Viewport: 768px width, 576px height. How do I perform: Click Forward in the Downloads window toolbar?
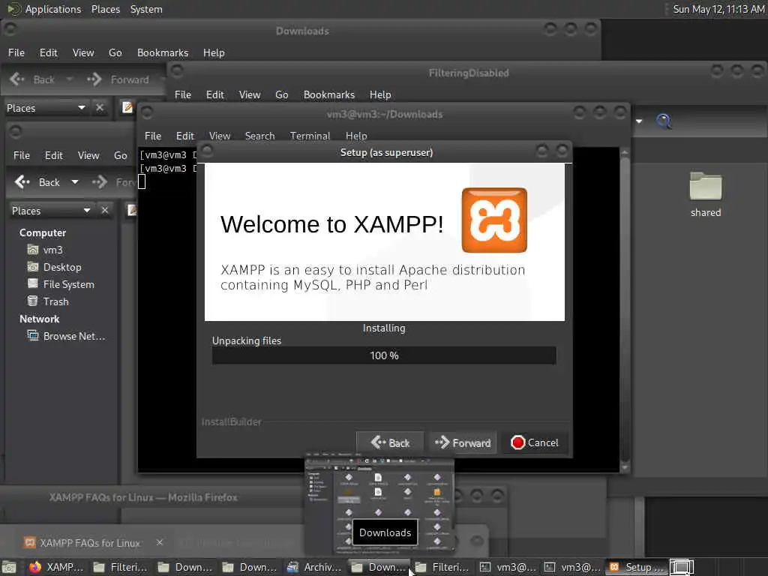[x=118, y=79]
